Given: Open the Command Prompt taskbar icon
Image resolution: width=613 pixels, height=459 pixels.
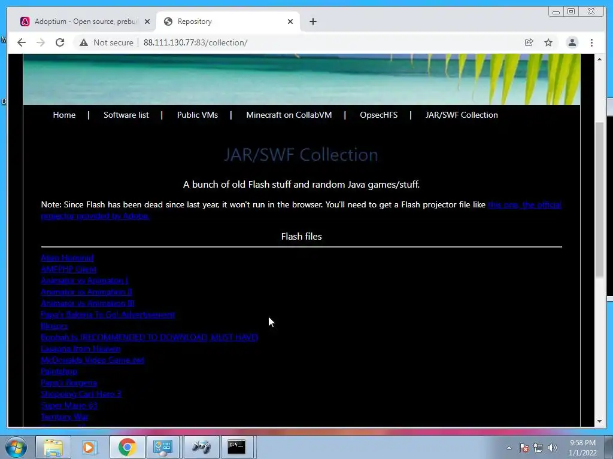Looking at the screenshot, I should point(237,447).
